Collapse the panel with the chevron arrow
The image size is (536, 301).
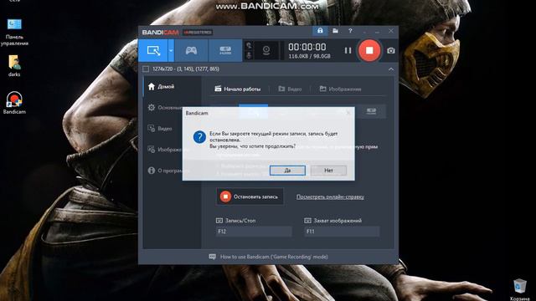tap(391, 69)
